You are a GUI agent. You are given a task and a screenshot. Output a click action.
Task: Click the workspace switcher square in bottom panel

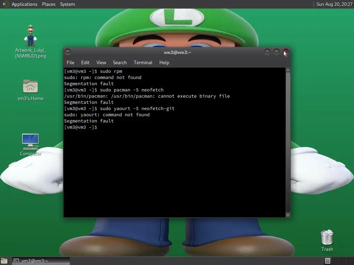pos(328,261)
